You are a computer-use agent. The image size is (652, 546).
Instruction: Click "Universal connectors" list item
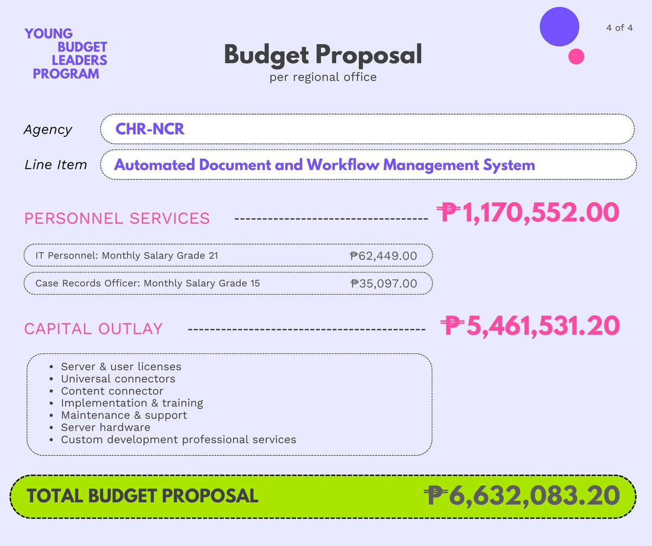click(x=118, y=379)
